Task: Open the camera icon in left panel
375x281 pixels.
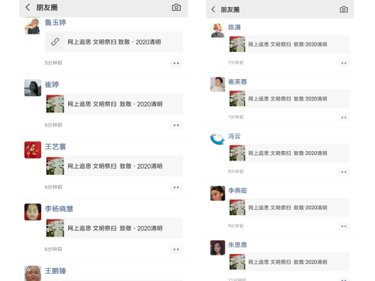Action: coord(176,7)
